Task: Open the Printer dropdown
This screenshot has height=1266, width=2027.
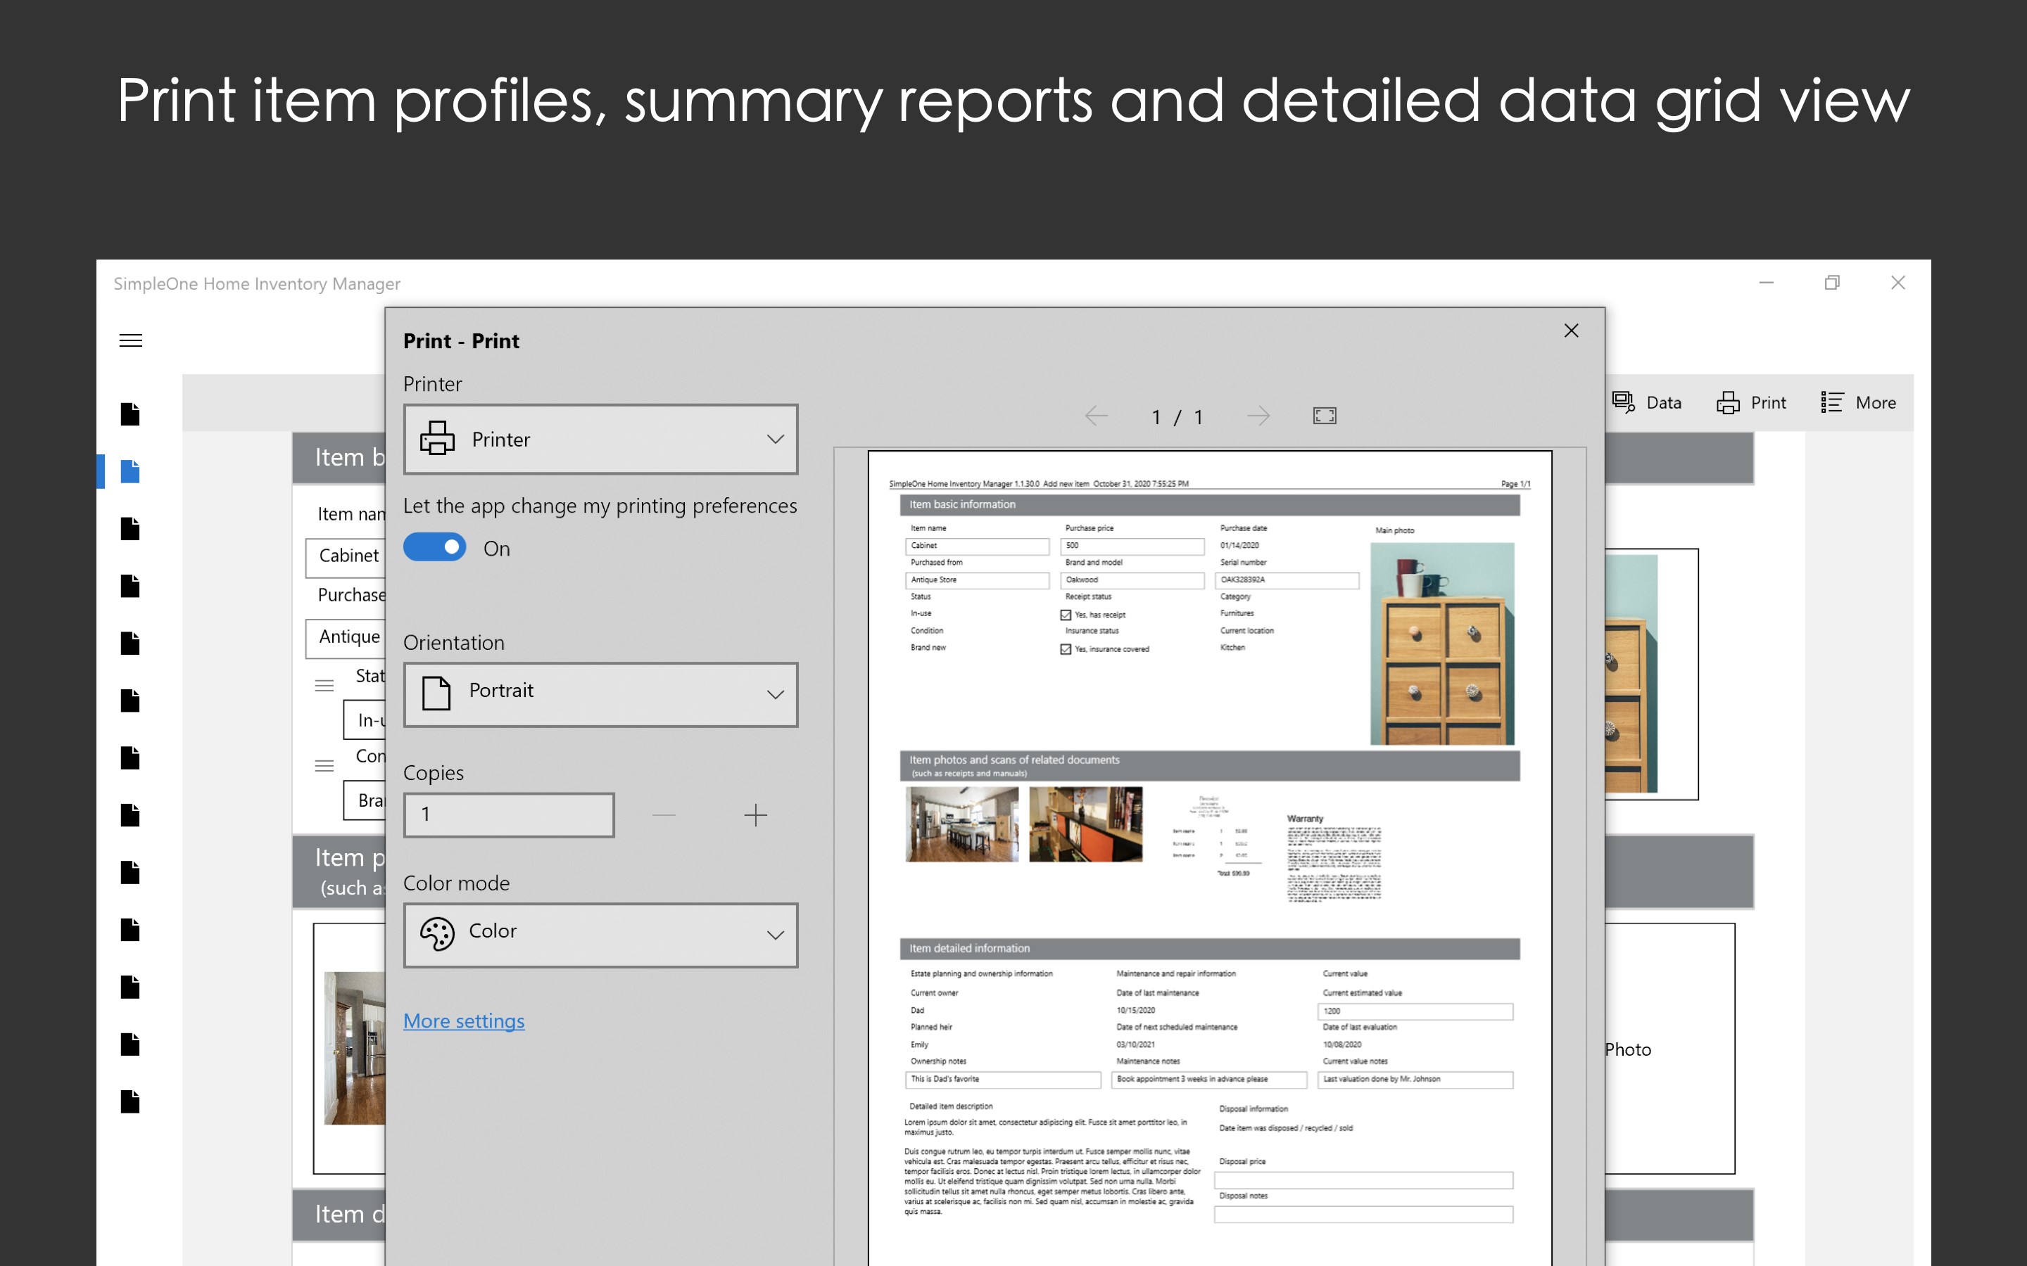Action: (x=600, y=439)
